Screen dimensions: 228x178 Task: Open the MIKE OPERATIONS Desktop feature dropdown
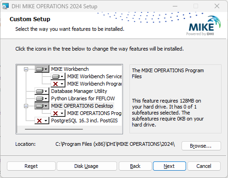click(x=42, y=106)
